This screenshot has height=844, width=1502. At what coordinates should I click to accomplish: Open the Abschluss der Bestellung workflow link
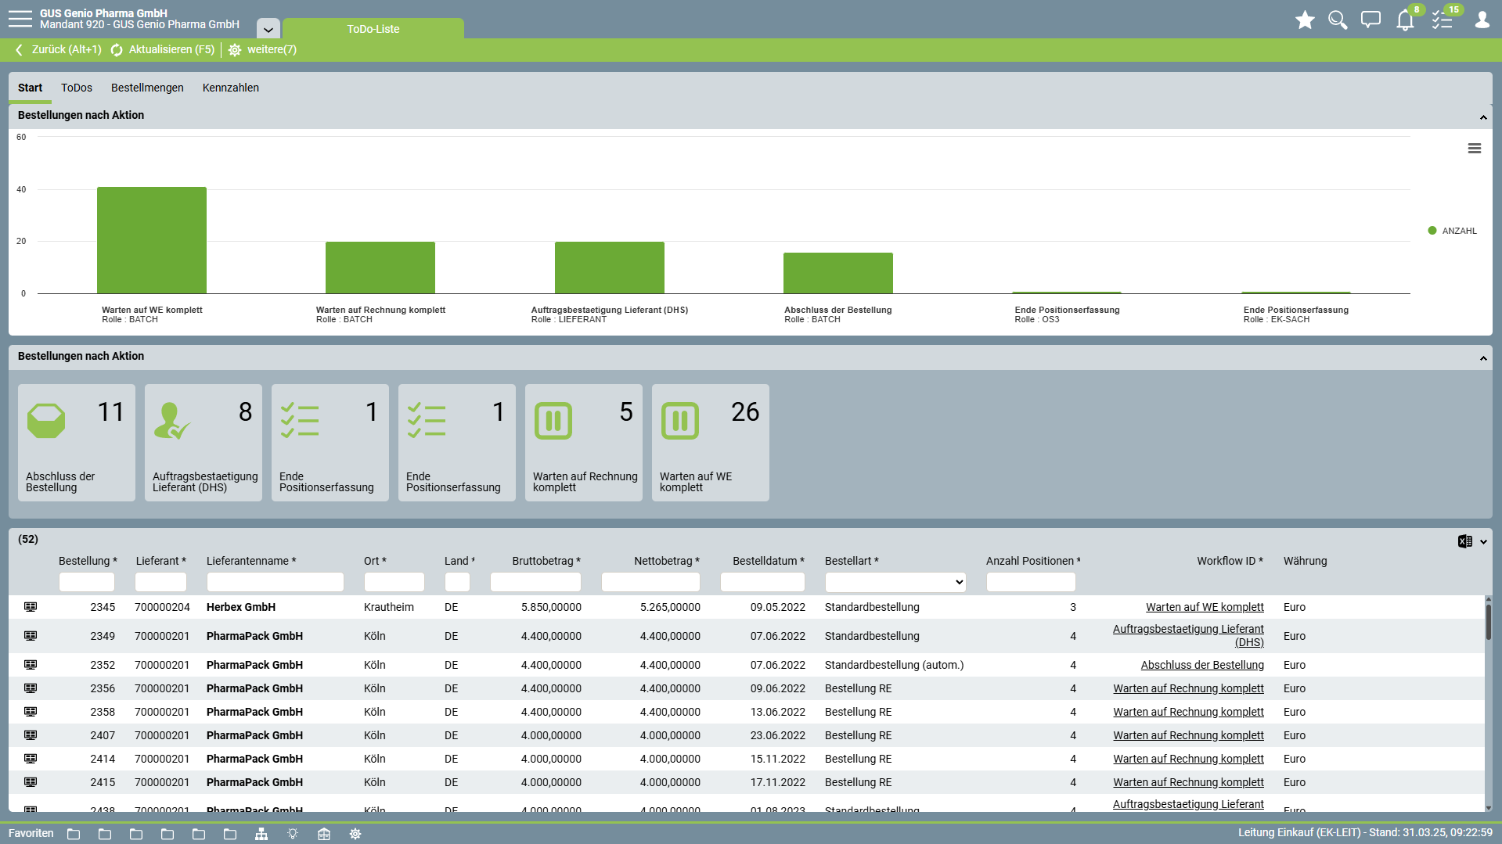coord(1201,665)
